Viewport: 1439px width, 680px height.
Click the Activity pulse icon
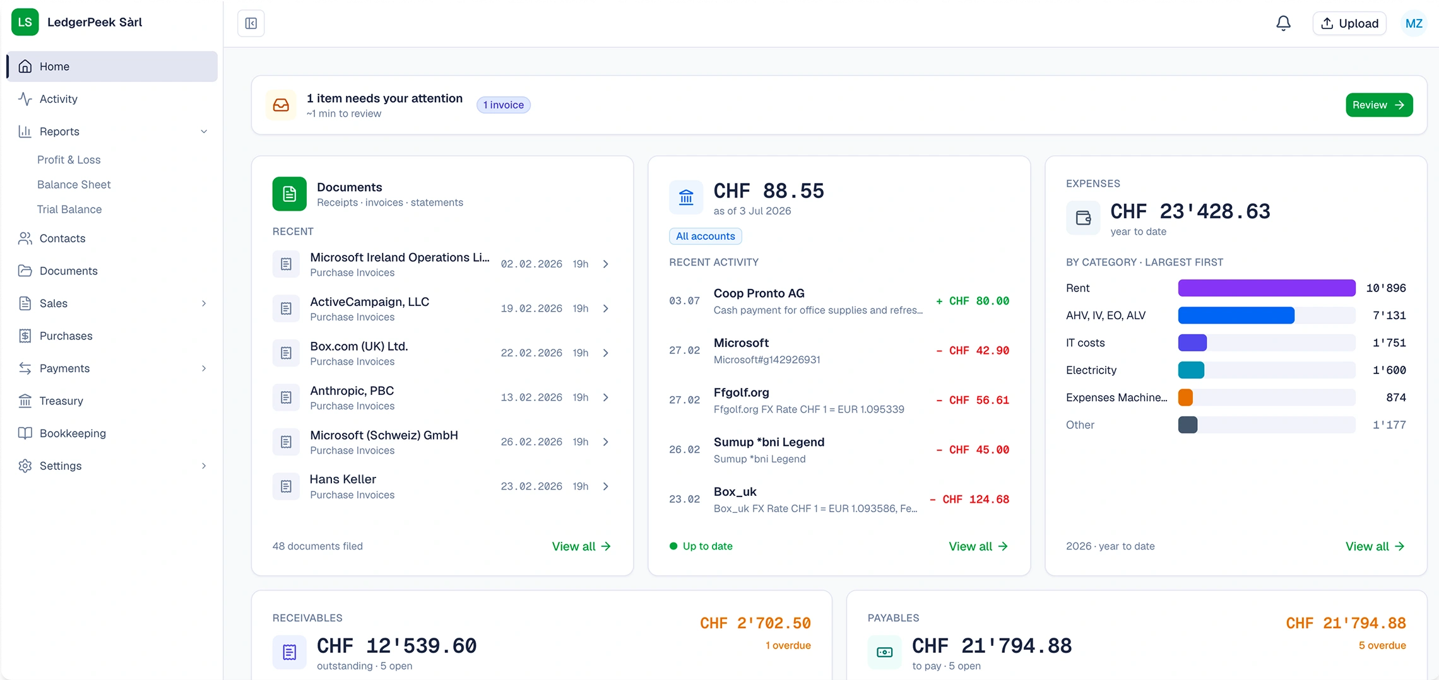(25, 99)
